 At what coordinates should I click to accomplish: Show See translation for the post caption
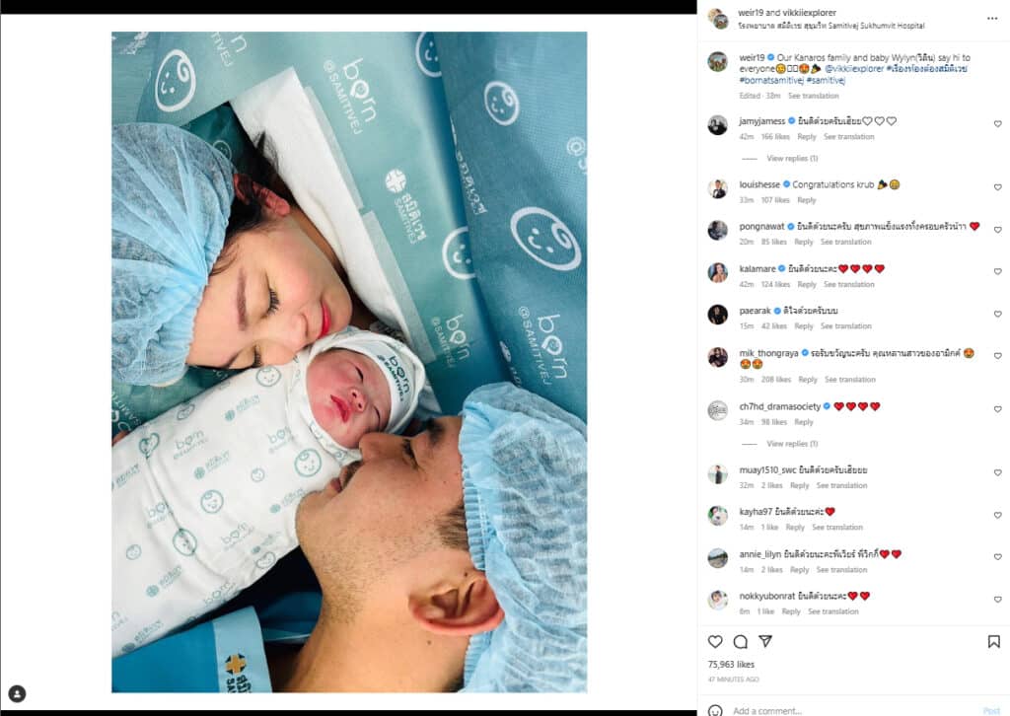[x=813, y=96]
